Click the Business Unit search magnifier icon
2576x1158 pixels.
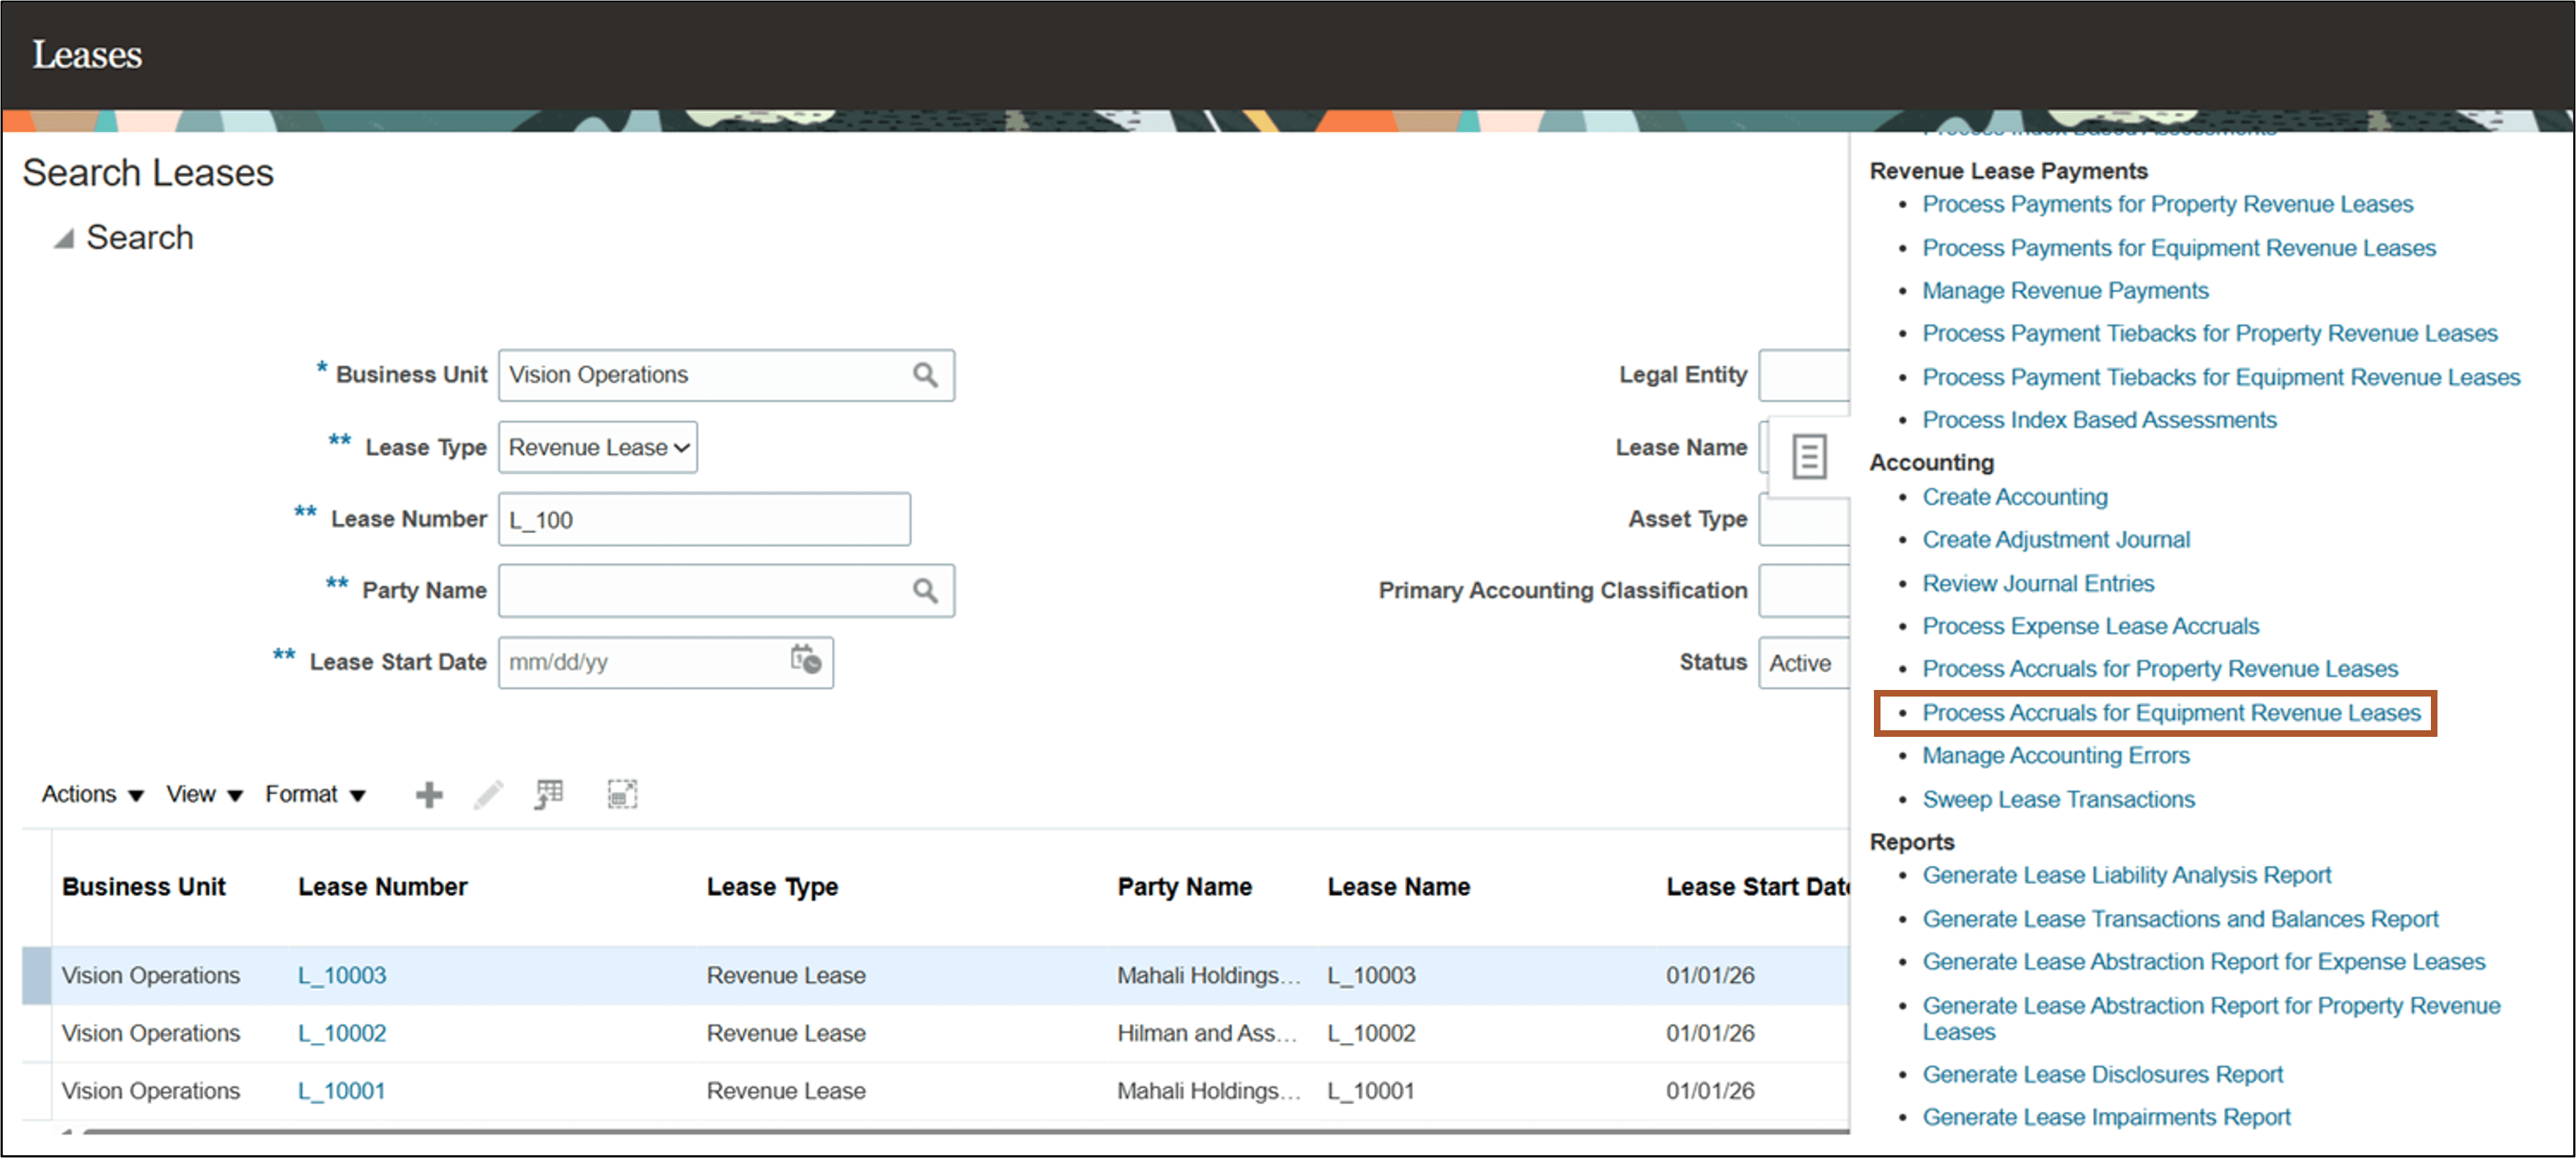(x=925, y=375)
